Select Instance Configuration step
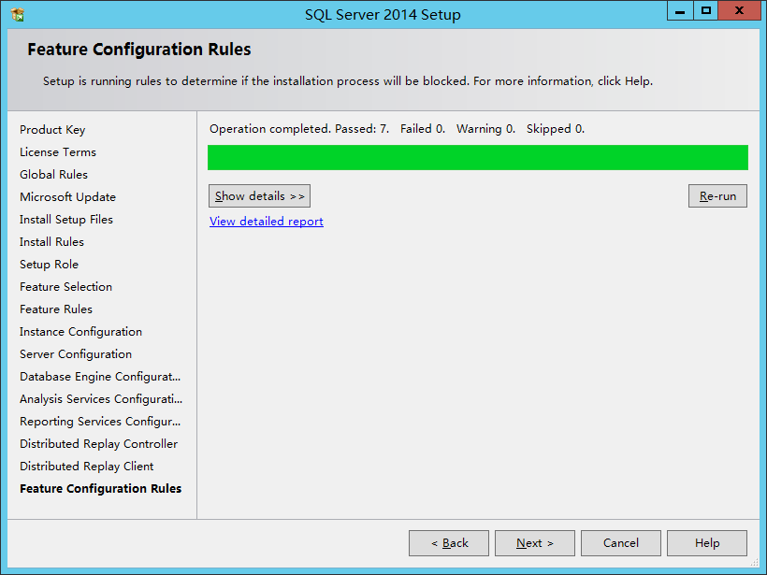 tap(80, 332)
